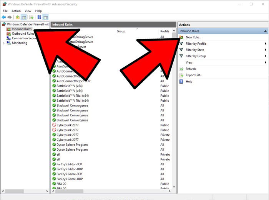Click the green check icon of FarCry5 Game-UDP
269x200 pixels.
tap(54, 179)
